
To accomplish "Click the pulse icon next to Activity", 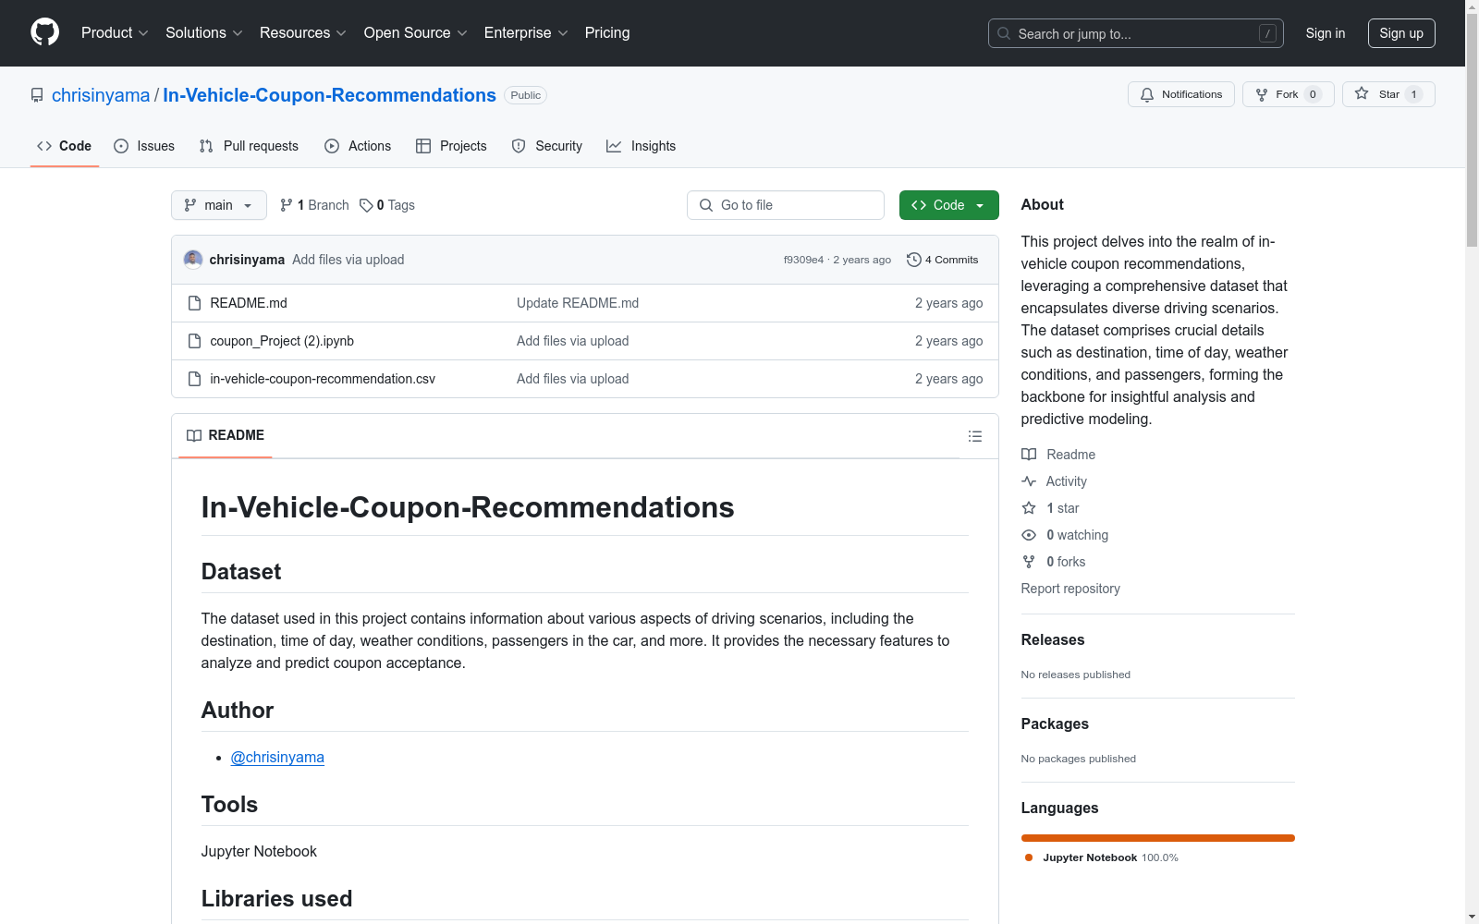I will (1029, 481).
